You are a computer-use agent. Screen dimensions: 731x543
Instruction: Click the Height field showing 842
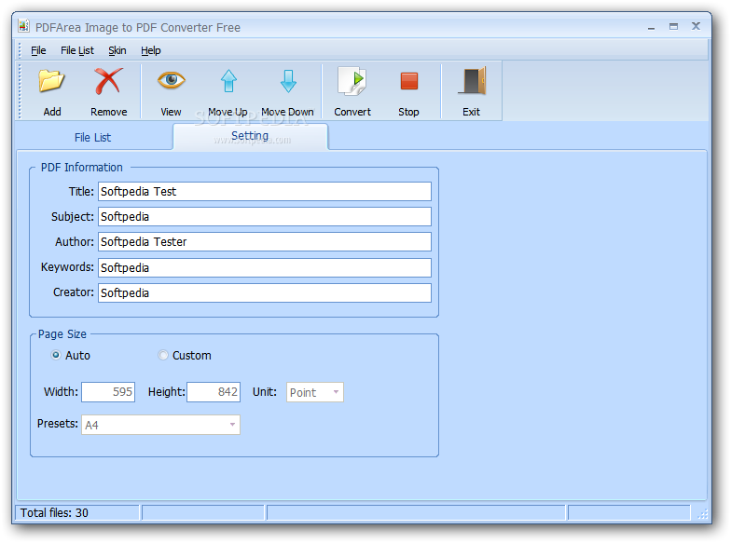[214, 391]
